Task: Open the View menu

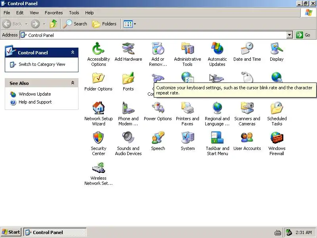Action: pyautogui.click(x=34, y=13)
